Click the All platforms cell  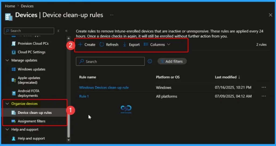[167, 96]
